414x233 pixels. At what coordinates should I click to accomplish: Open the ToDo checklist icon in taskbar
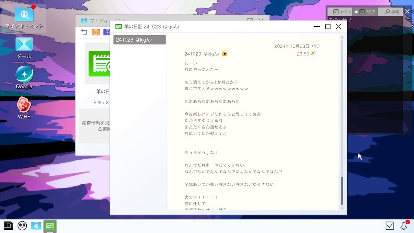tap(390, 226)
